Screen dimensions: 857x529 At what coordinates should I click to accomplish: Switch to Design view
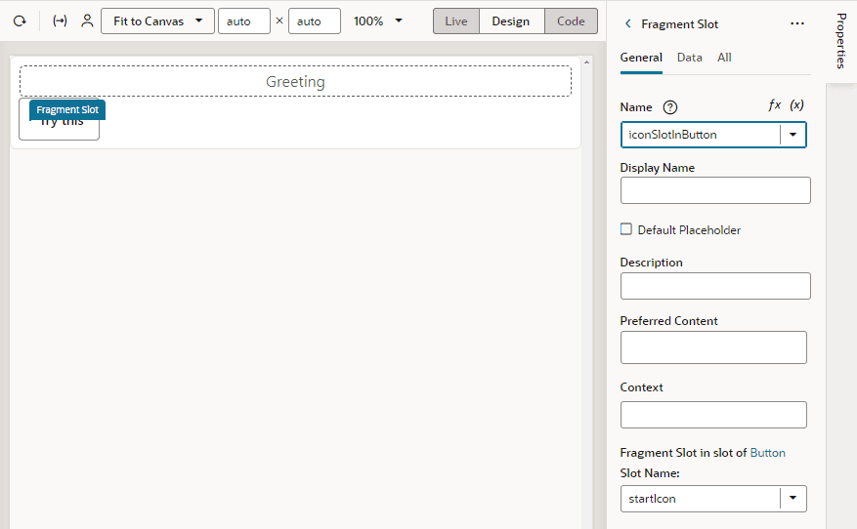click(511, 21)
